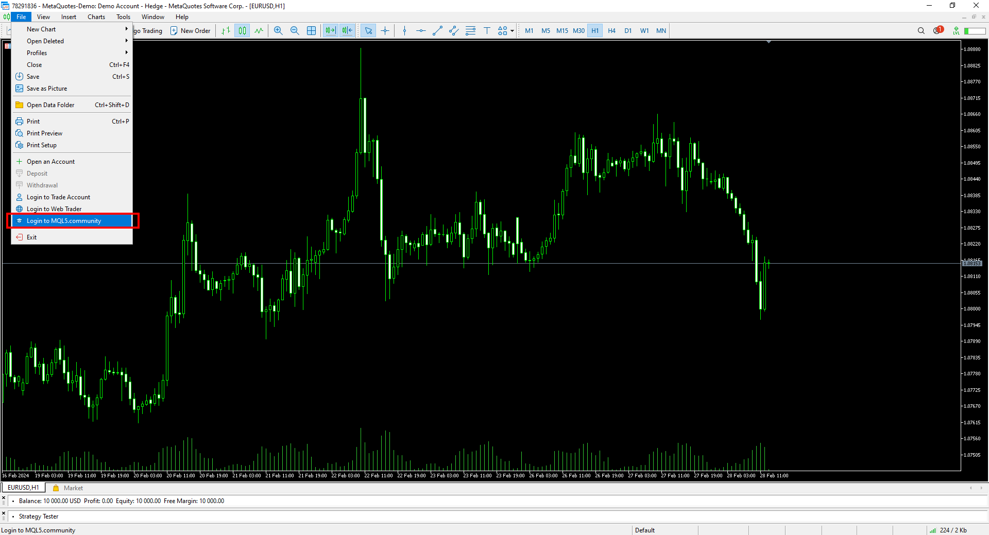The height and width of the screenshot is (535, 989).
Task: Open the Window menu
Action: 153,17
